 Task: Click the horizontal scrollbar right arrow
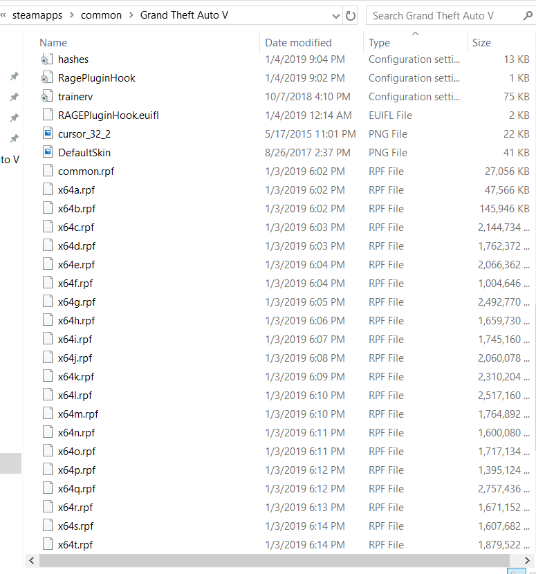(527, 560)
